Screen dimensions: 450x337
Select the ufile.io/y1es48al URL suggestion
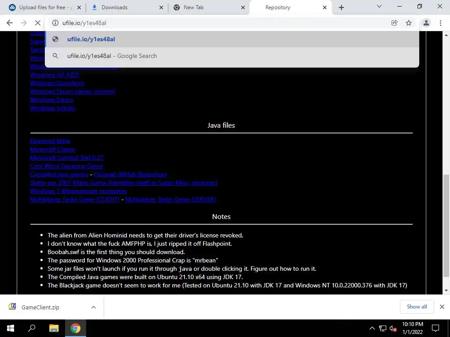pyautogui.click(x=232, y=39)
